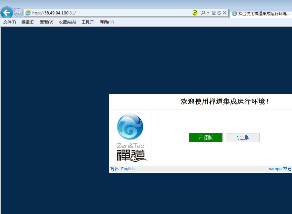Image resolution: width=292 pixels, height=214 pixels.
Task: Refresh the page with the reload icon
Action: pos(219,13)
